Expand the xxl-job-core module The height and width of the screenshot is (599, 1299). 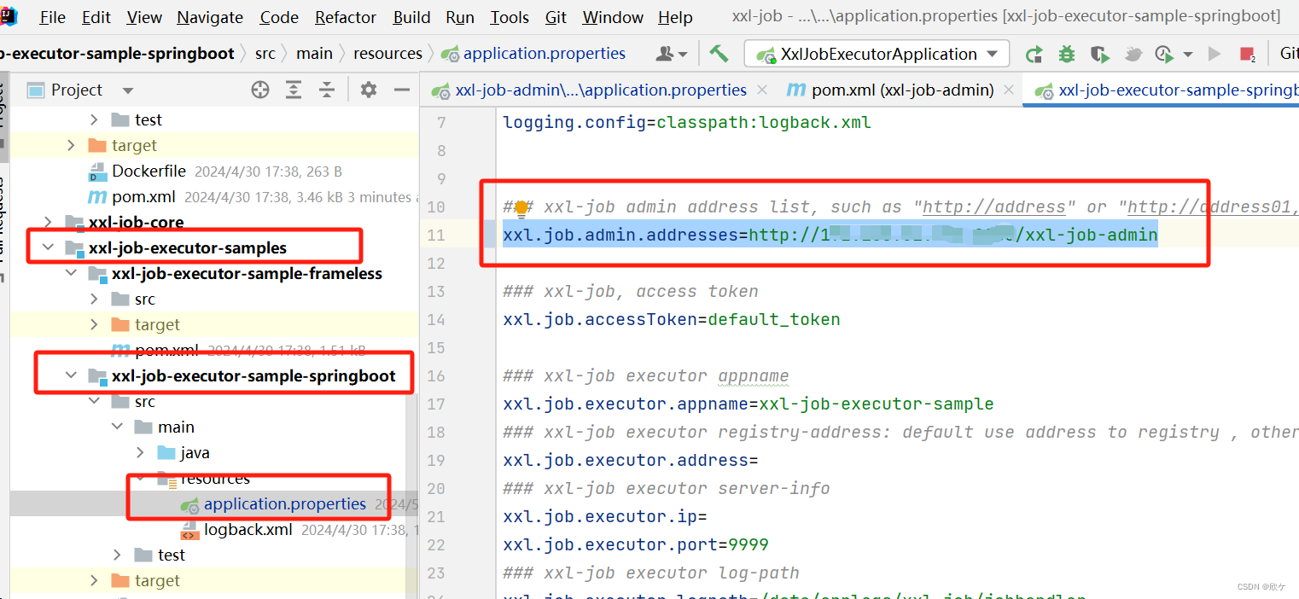[x=49, y=221]
